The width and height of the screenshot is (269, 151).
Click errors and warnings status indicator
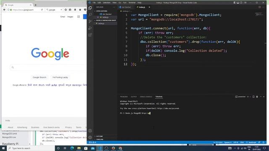tap(92, 143)
